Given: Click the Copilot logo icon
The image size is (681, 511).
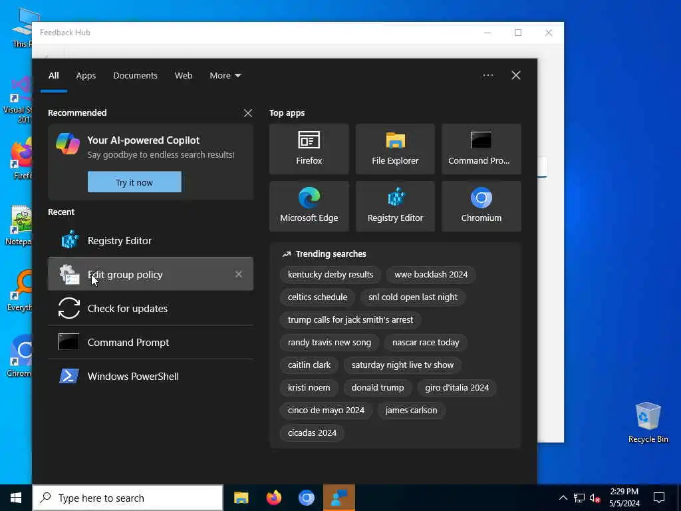Looking at the screenshot, I should click(x=68, y=144).
